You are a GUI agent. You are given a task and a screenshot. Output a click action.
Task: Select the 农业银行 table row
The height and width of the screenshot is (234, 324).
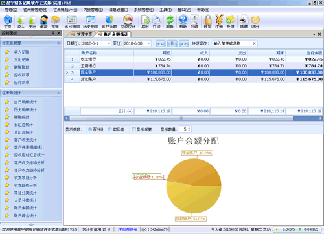click(x=194, y=59)
